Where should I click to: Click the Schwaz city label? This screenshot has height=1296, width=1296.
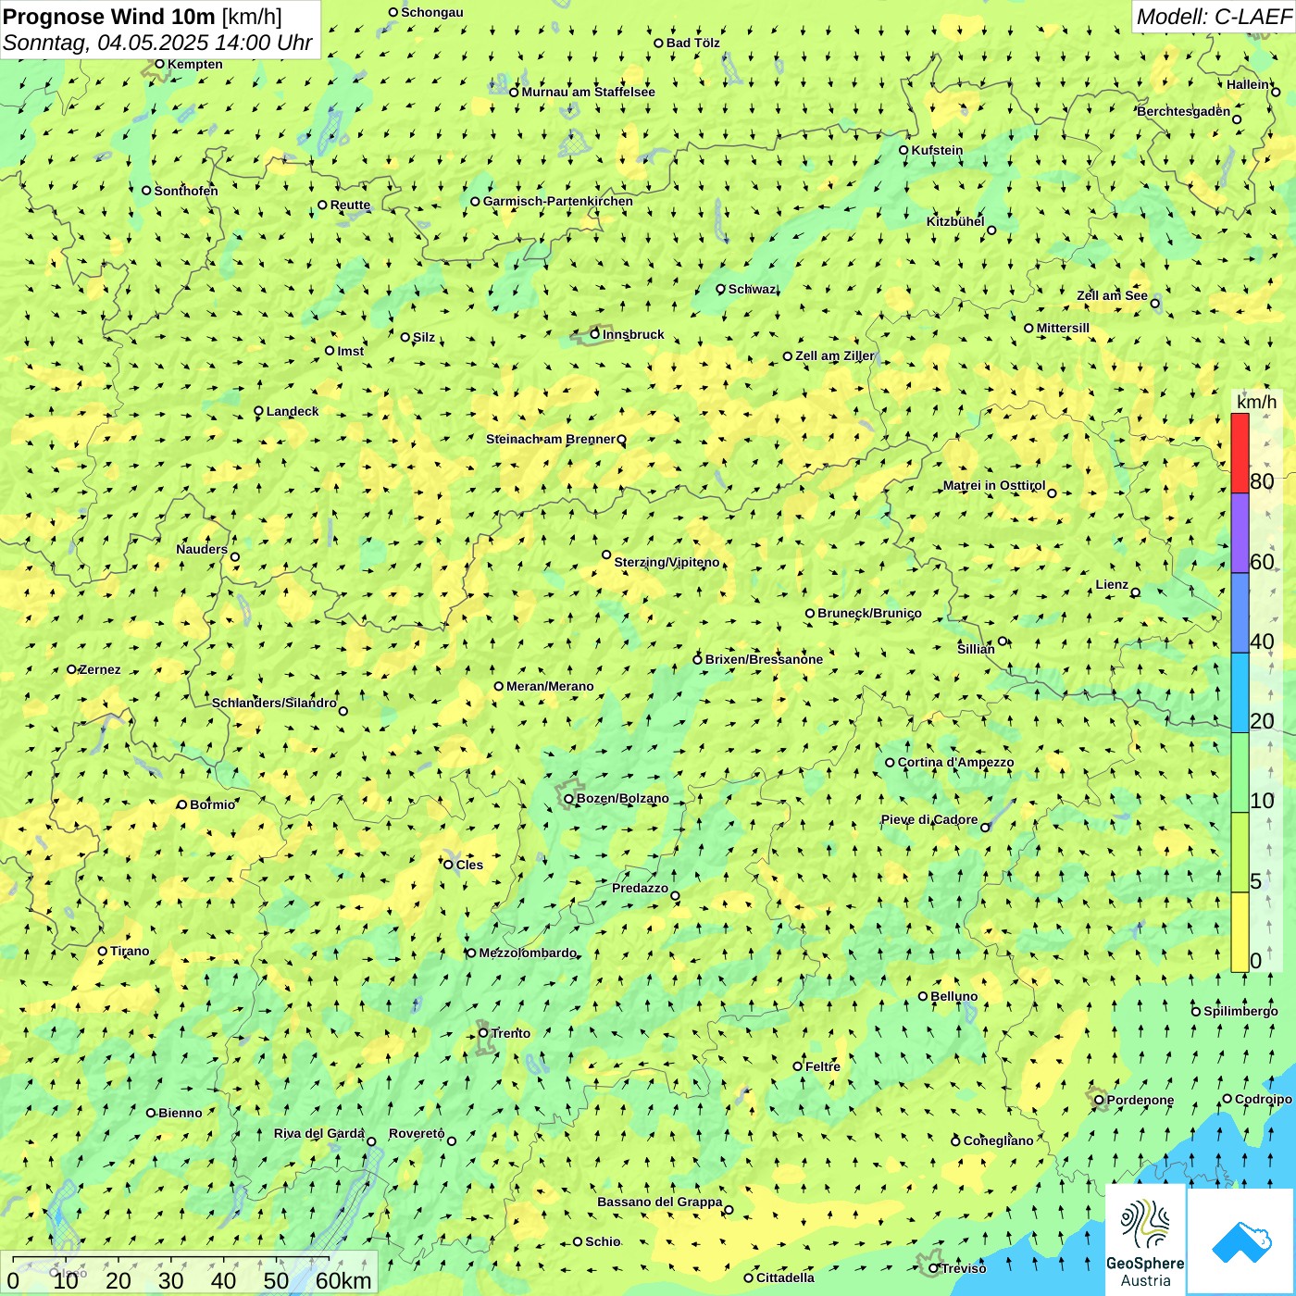tap(752, 289)
